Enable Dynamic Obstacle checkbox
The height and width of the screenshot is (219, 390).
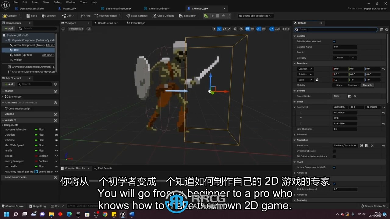[x=334, y=151]
